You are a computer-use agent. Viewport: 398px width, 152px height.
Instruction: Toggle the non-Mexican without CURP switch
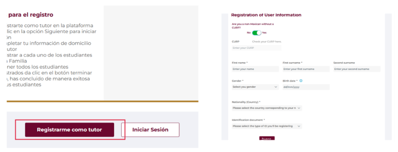coord(257,33)
